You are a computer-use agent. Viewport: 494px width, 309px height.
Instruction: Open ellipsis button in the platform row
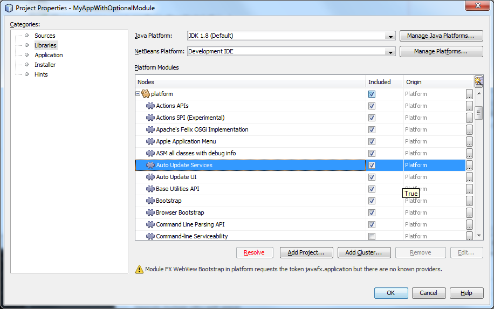[469, 94]
